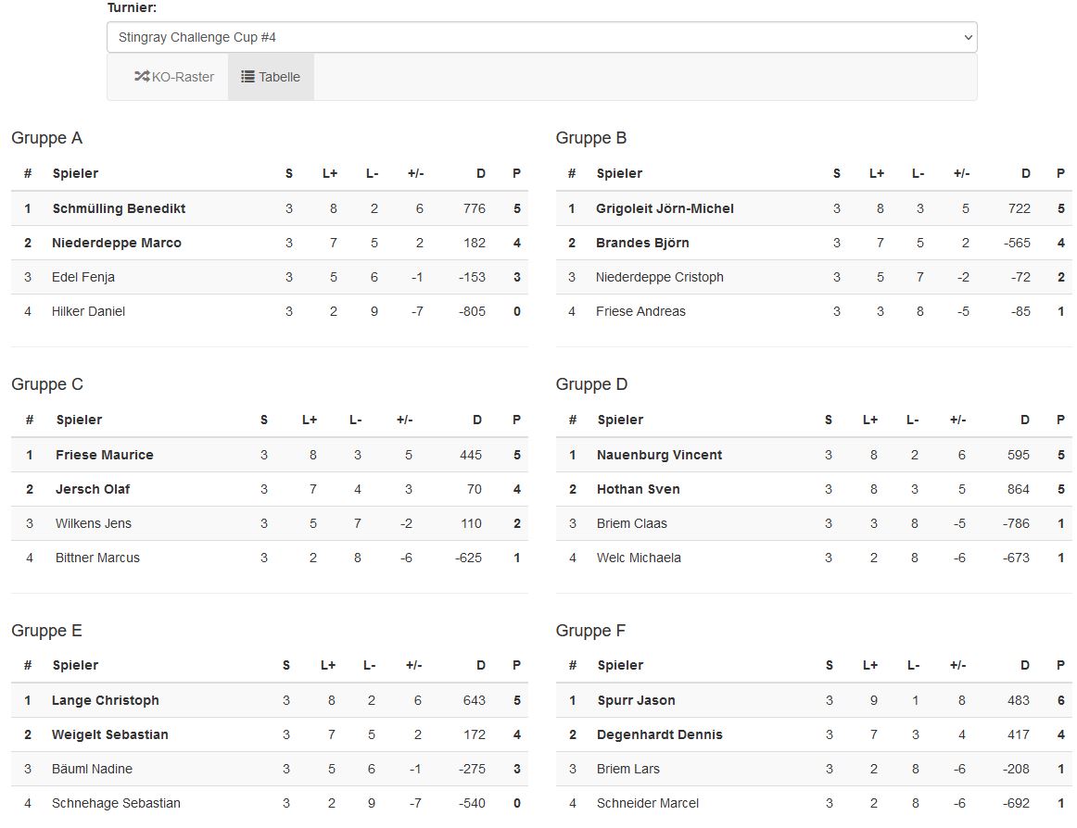This screenshot has width=1077, height=828.
Task: Click the Gruppe C heading
Action: coord(47,384)
